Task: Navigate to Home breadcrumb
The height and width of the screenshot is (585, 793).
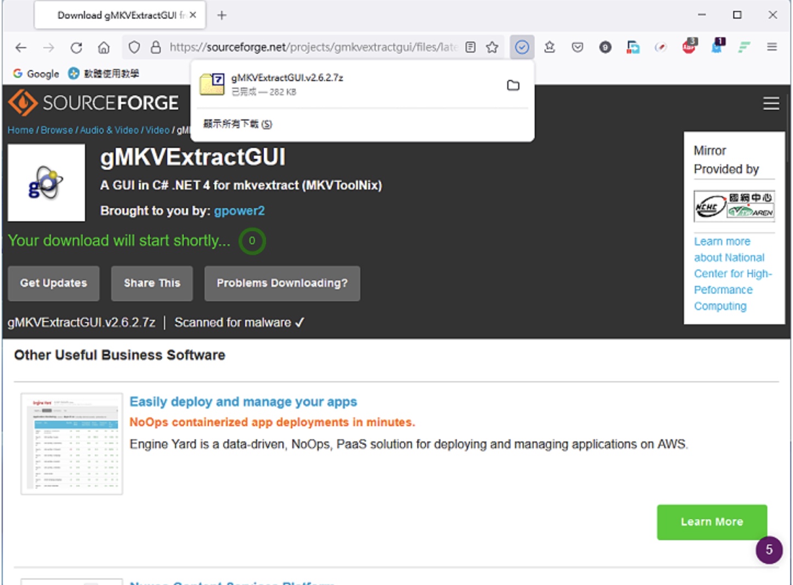Action: point(20,130)
